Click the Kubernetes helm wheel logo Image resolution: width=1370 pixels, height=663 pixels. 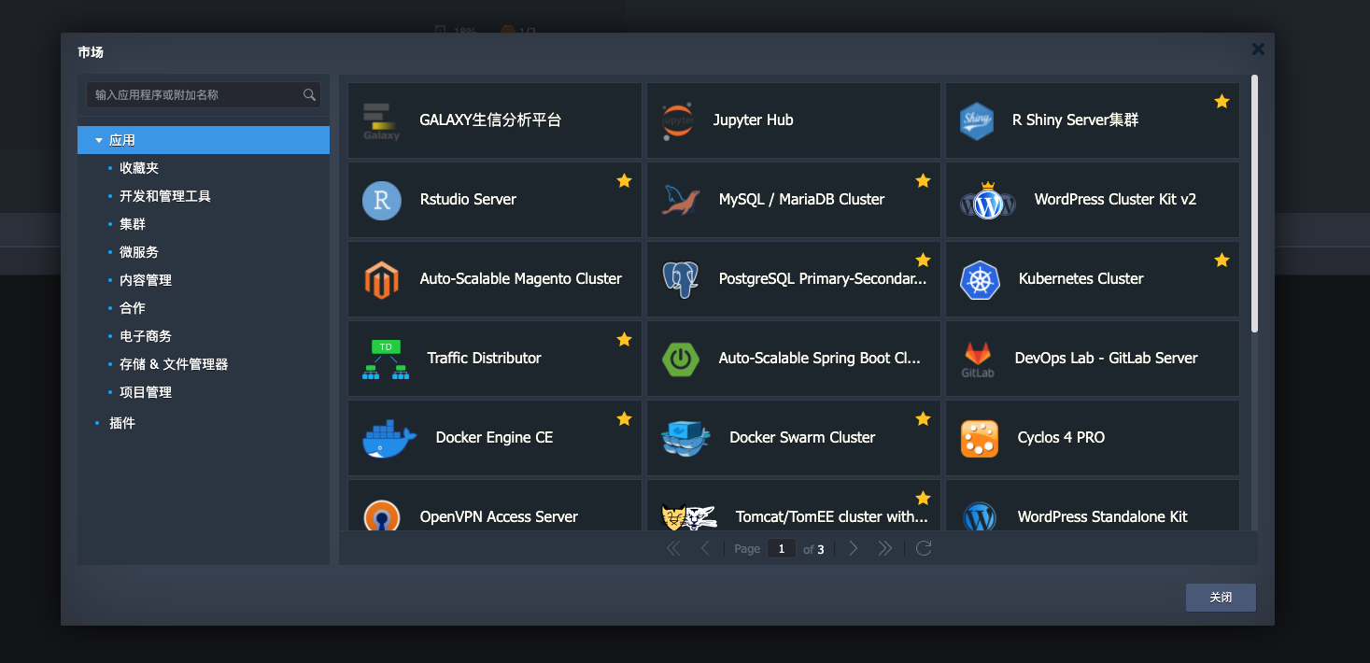[x=980, y=279]
